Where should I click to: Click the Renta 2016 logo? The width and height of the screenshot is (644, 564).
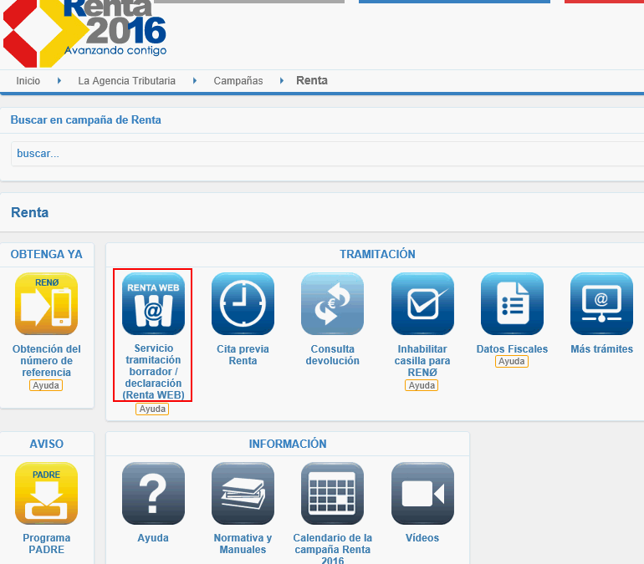[x=84, y=29]
